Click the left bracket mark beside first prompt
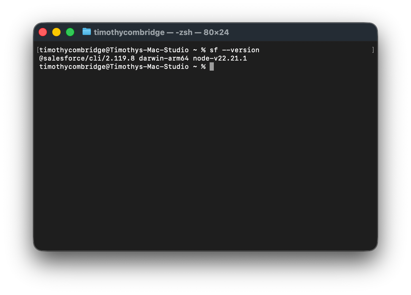This screenshot has height=295, width=411. point(38,50)
